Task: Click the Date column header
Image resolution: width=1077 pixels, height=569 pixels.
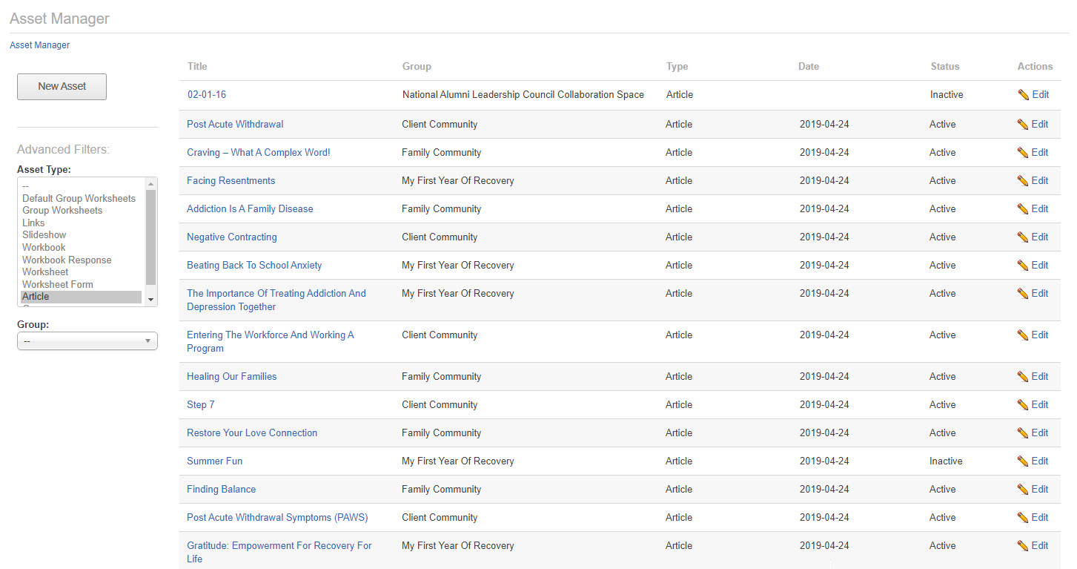Action: tap(809, 67)
